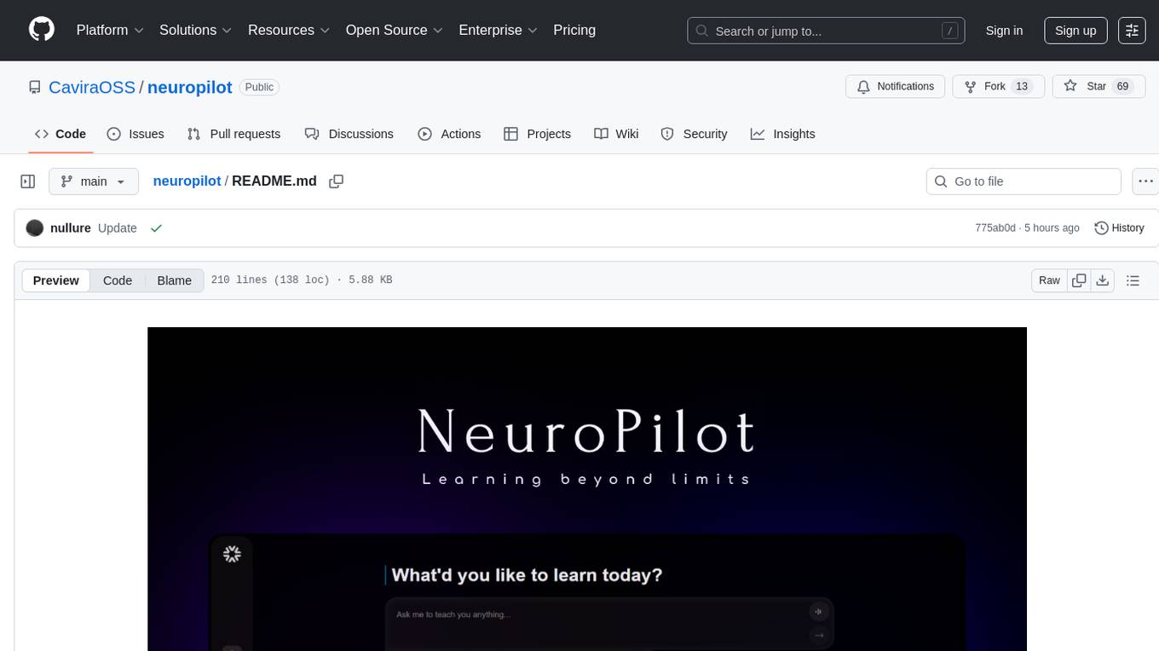Click the Sign up button

1075,31
